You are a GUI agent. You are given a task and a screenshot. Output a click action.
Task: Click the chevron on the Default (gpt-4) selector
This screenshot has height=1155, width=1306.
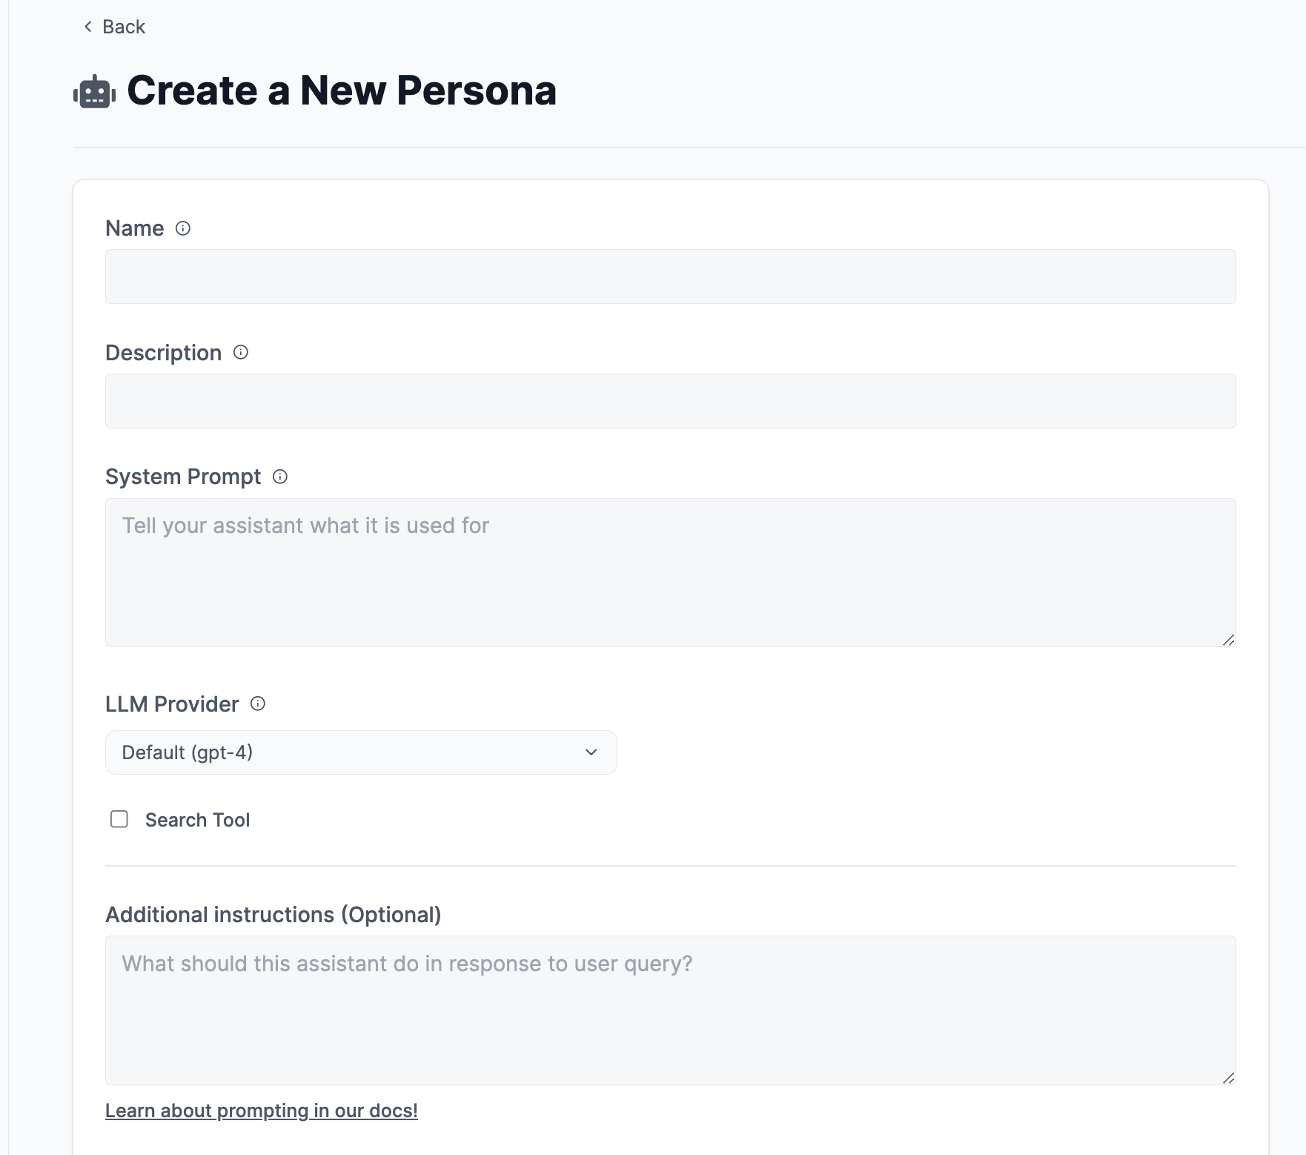pos(591,752)
